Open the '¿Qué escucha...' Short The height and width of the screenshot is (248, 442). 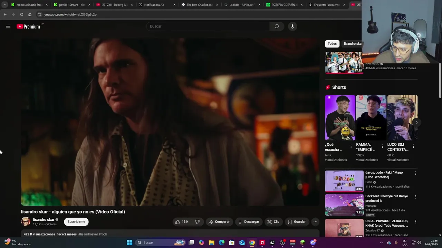coord(340,117)
